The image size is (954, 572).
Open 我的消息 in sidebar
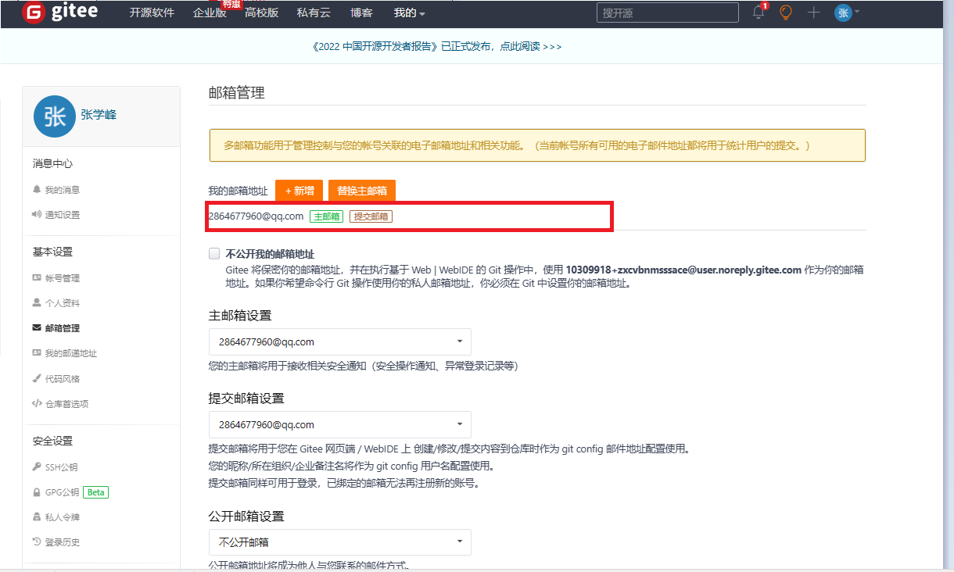[x=62, y=190]
